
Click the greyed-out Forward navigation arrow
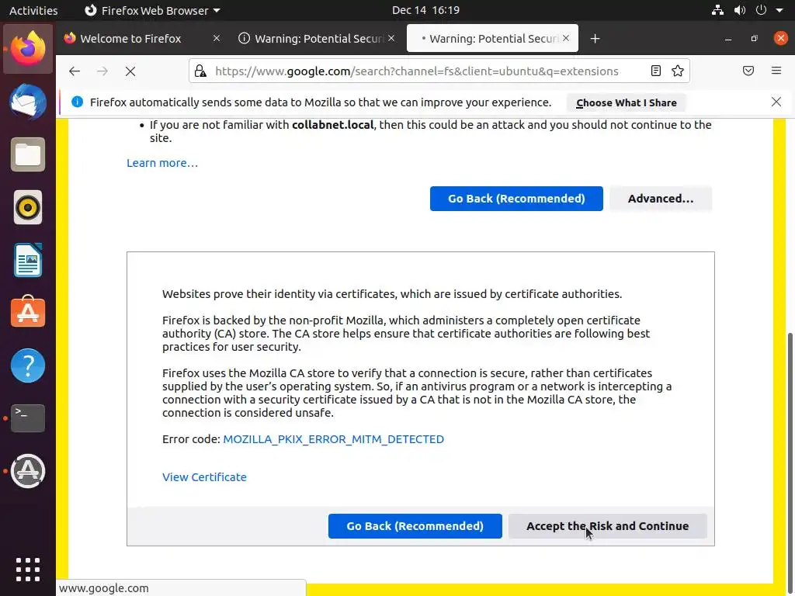102,71
